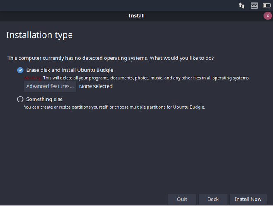Click the red Warning word
Viewport: 273px width, 206px height.
pyautogui.click(x=33, y=78)
